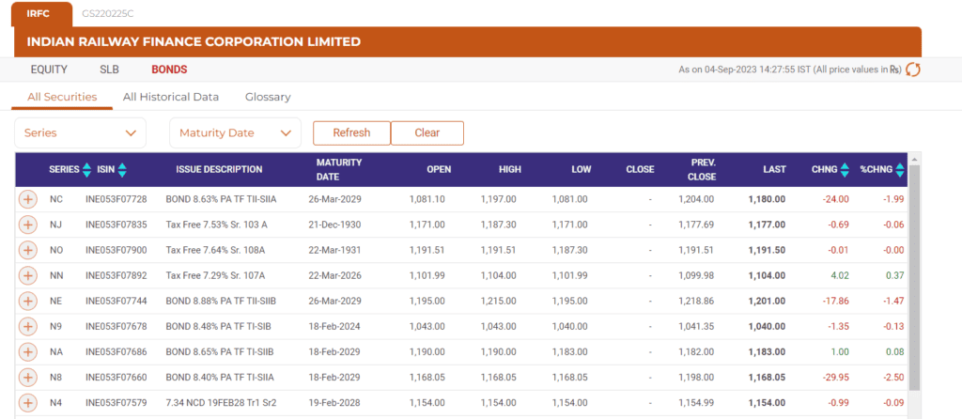Switch to the IRFC tab
962x419 pixels.
(x=41, y=14)
